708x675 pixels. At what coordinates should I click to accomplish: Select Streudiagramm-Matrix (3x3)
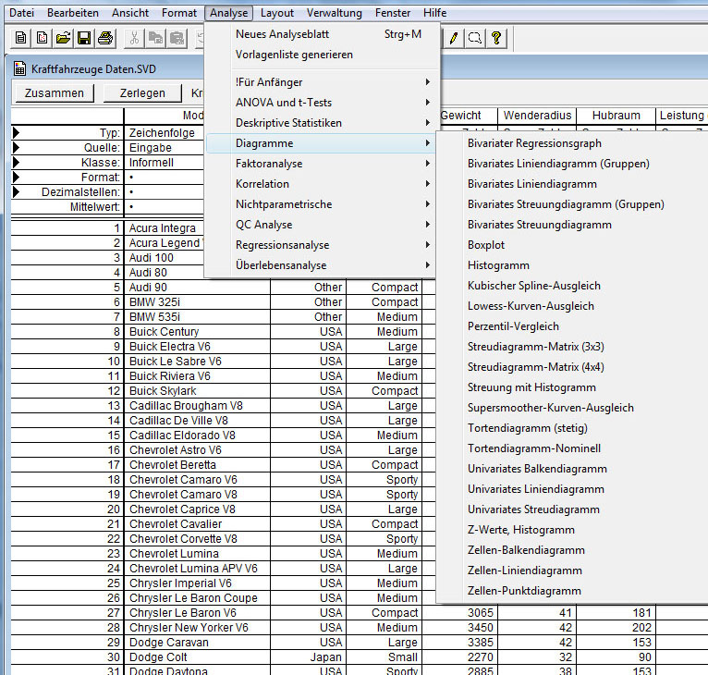click(571, 347)
